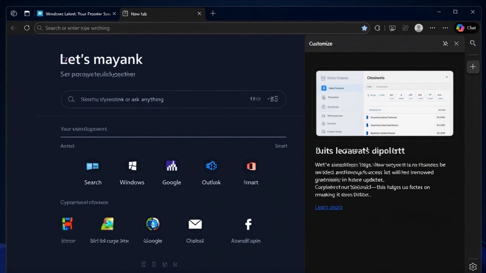This screenshot has width=486, height=273.
Task: Click the new tab plus button
Action: (x=213, y=13)
